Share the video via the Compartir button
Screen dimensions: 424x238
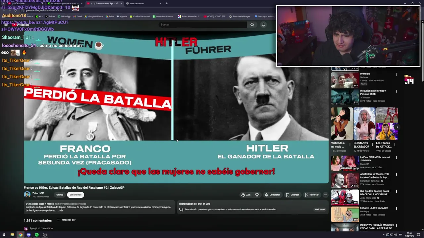point(272,195)
